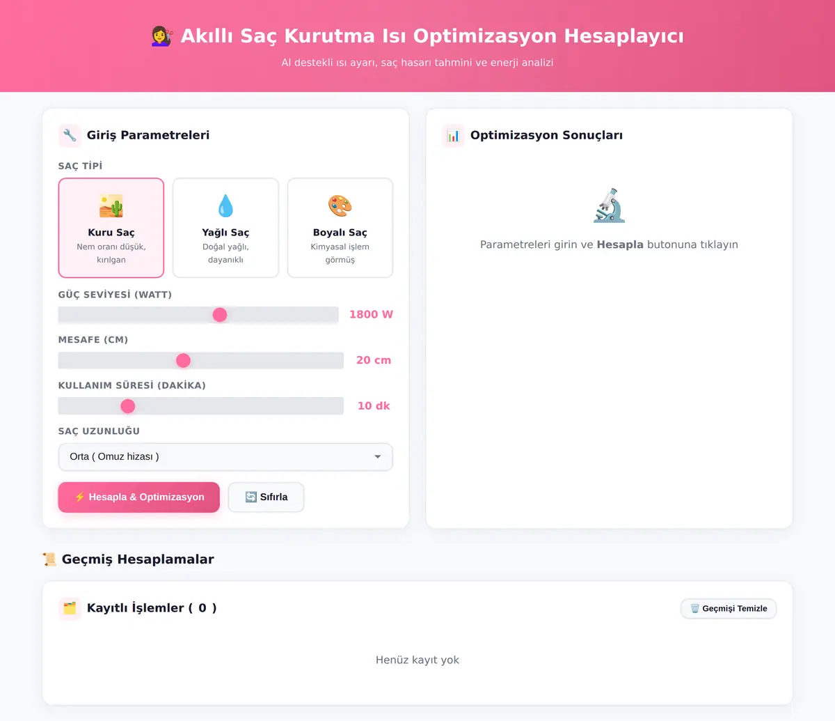Click the GÜÇ SEVİYESİ (WATT) label

[116, 295]
